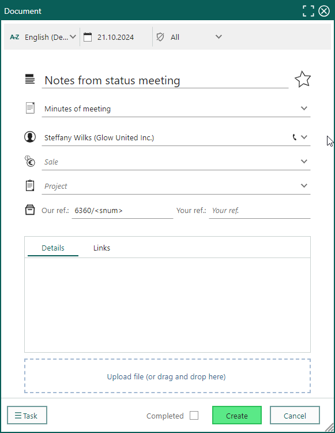Click the A-Z language icon

(x=14, y=37)
